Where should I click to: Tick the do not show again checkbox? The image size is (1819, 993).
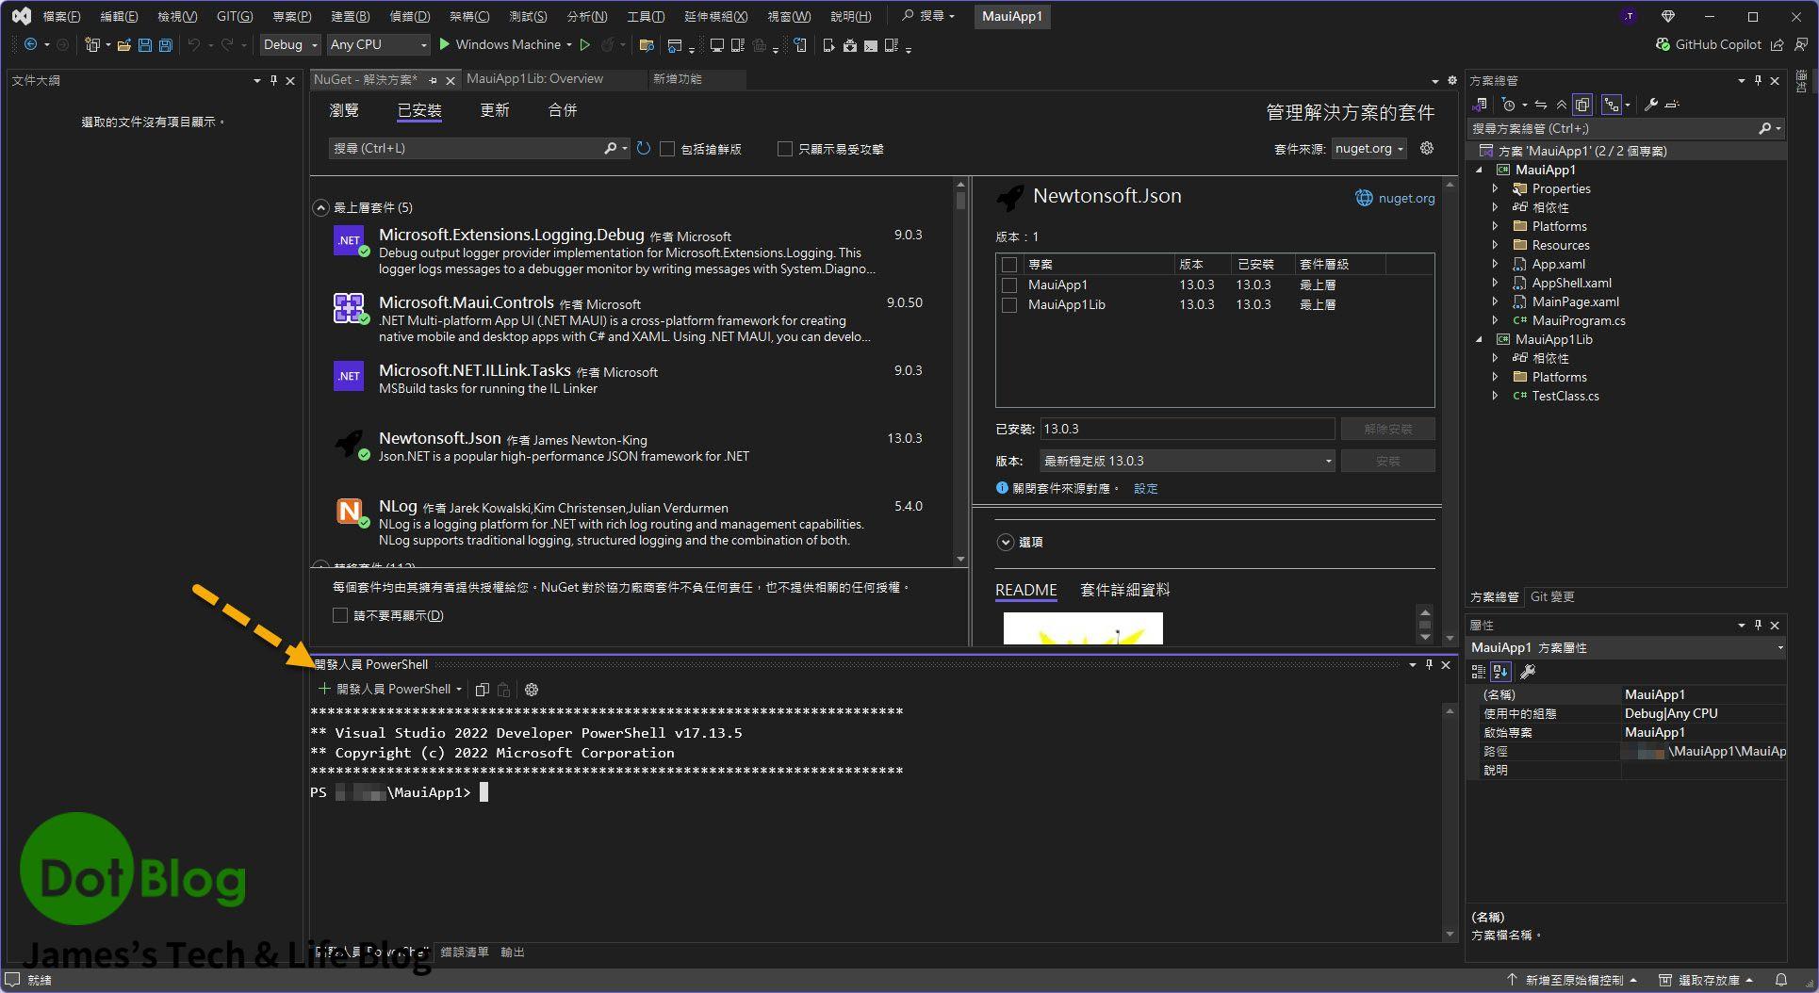click(340, 615)
